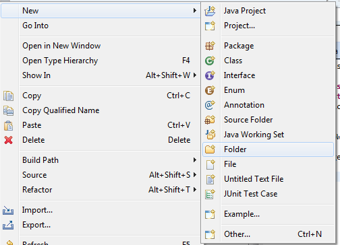Click the Import... entry text
This screenshot has height=245, width=340.
tap(37, 210)
